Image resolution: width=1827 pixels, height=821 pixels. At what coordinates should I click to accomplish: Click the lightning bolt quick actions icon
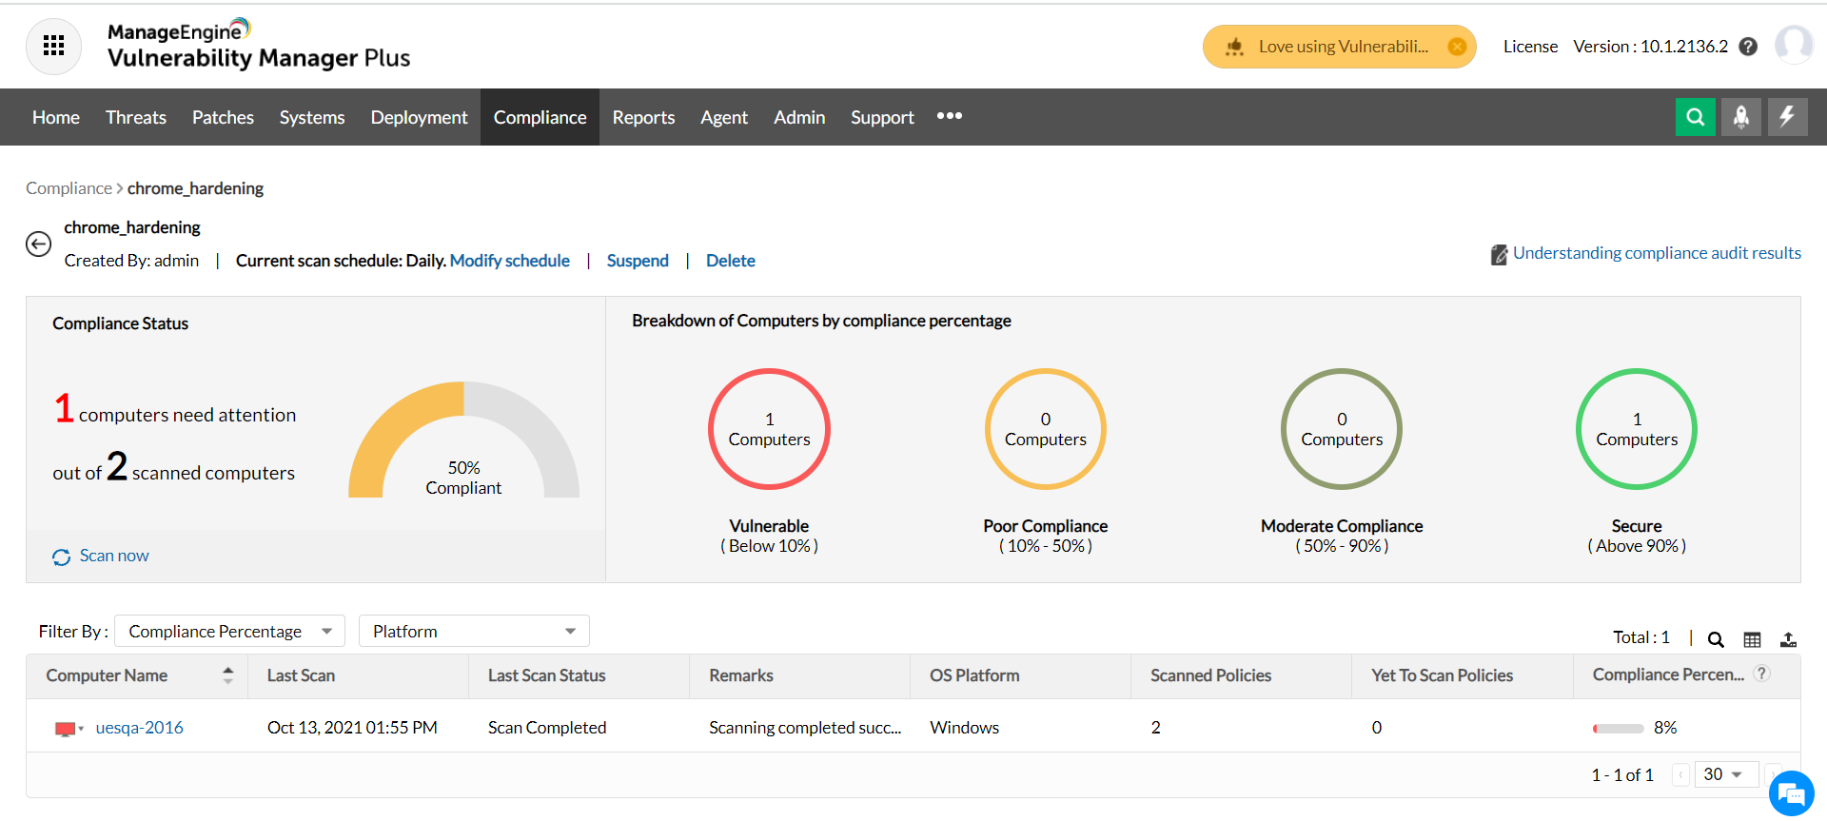pos(1787,117)
